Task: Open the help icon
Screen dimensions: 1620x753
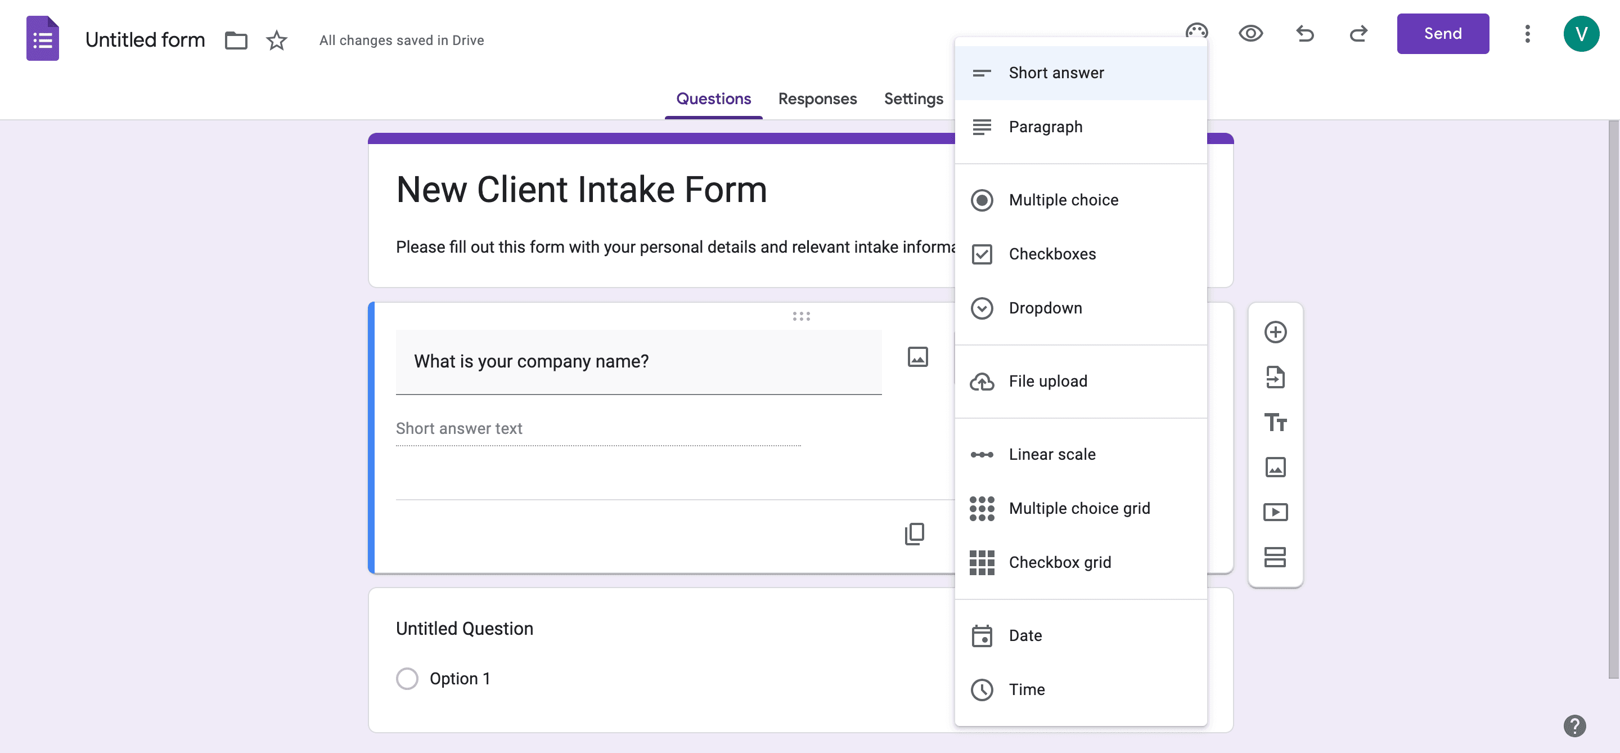Action: (1574, 725)
